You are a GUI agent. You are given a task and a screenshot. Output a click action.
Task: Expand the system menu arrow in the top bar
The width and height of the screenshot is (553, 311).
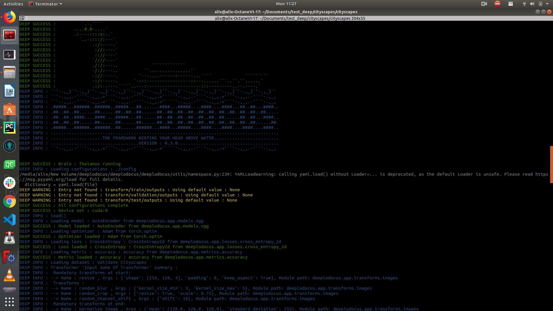[x=547, y=4]
